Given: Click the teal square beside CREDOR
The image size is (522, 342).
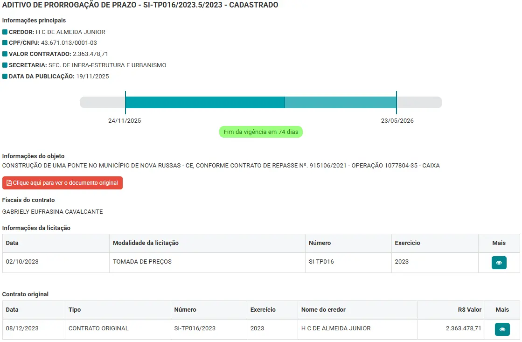Looking at the screenshot, I should click(x=5, y=32).
